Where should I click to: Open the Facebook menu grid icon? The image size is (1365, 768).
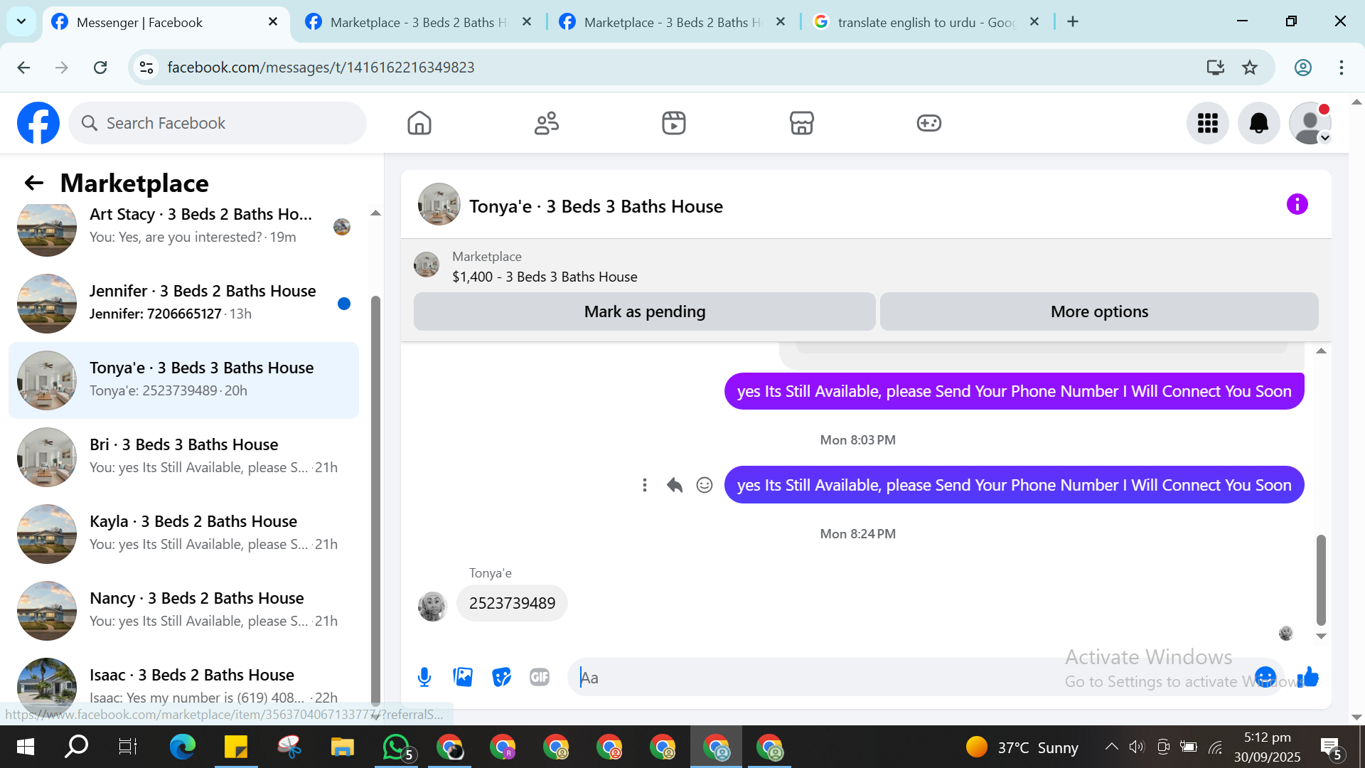pos(1208,123)
